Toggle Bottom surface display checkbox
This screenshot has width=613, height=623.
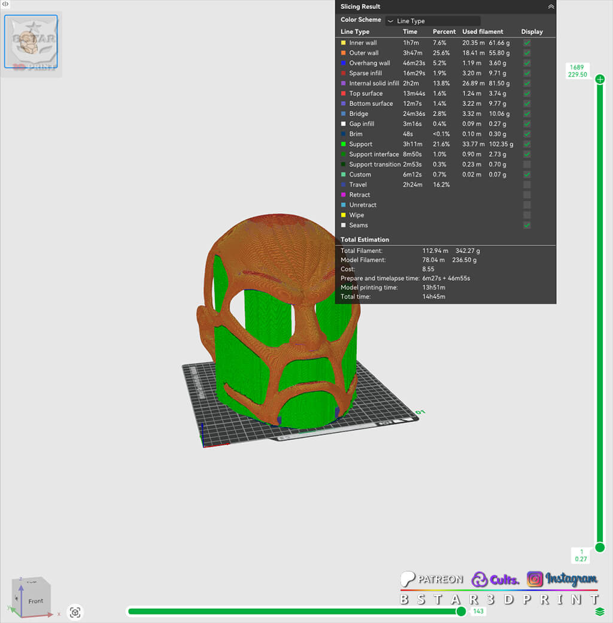click(x=527, y=104)
